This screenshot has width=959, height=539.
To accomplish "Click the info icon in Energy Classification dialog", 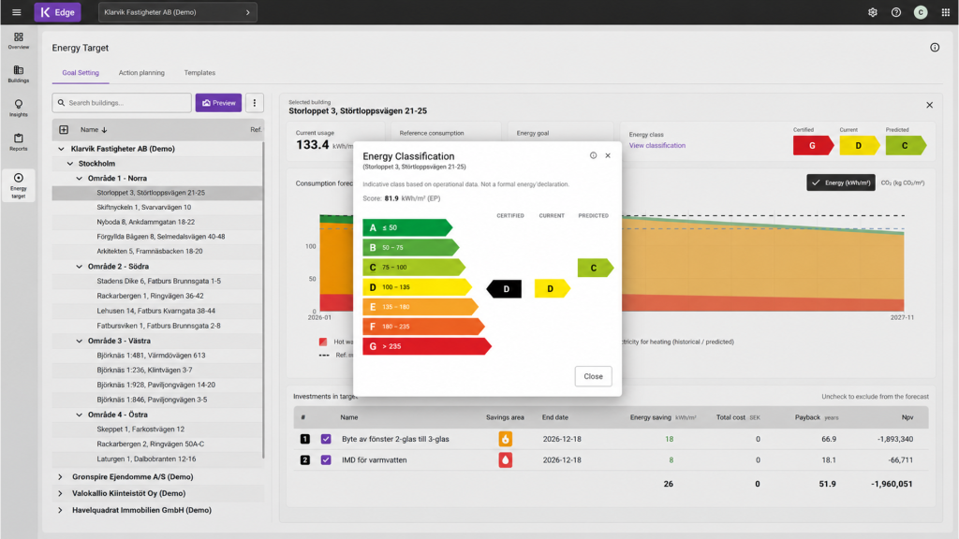I will click(x=593, y=156).
